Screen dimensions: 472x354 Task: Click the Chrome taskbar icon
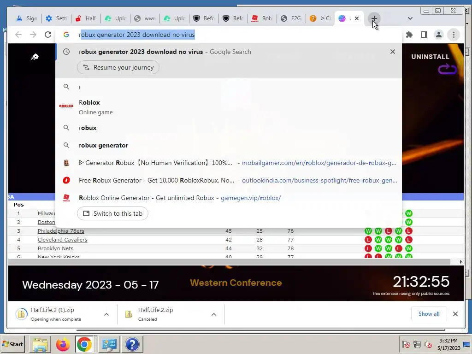pos(84,344)
